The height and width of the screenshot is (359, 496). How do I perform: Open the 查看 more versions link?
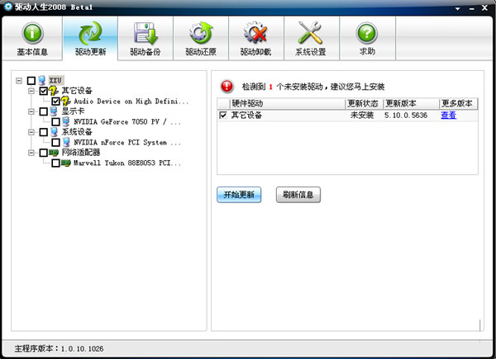[x=448, y=116]
